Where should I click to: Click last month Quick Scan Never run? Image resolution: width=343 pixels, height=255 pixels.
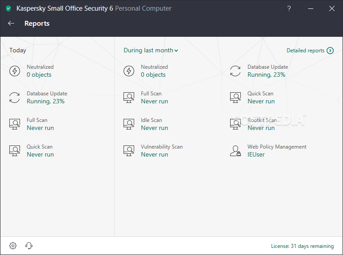[261, 101]
